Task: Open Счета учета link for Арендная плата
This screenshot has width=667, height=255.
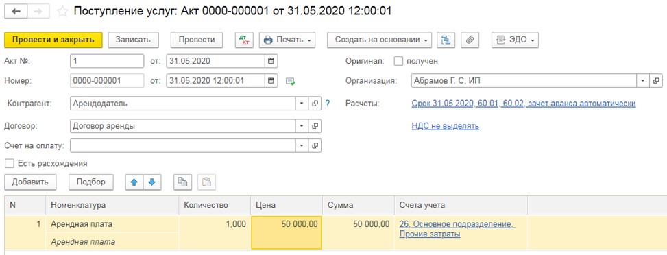Action: [x=457, y=229]
